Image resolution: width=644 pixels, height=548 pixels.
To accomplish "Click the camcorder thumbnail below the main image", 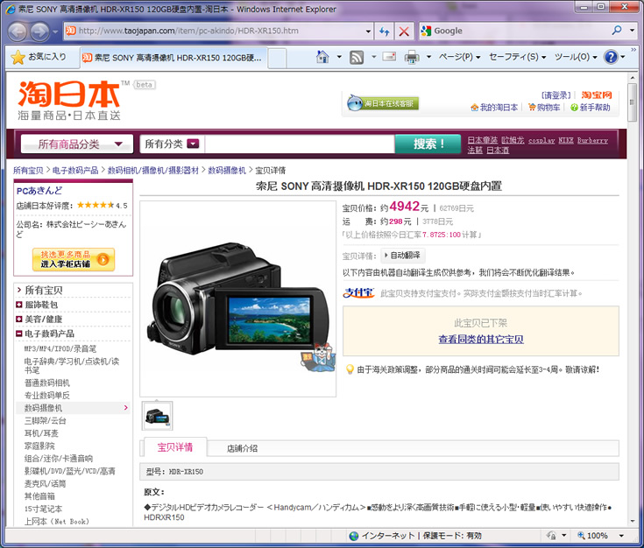I will [158, 416].
